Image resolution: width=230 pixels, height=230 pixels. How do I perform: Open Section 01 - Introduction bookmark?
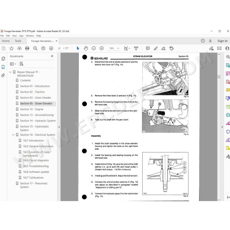coord(35,86)
